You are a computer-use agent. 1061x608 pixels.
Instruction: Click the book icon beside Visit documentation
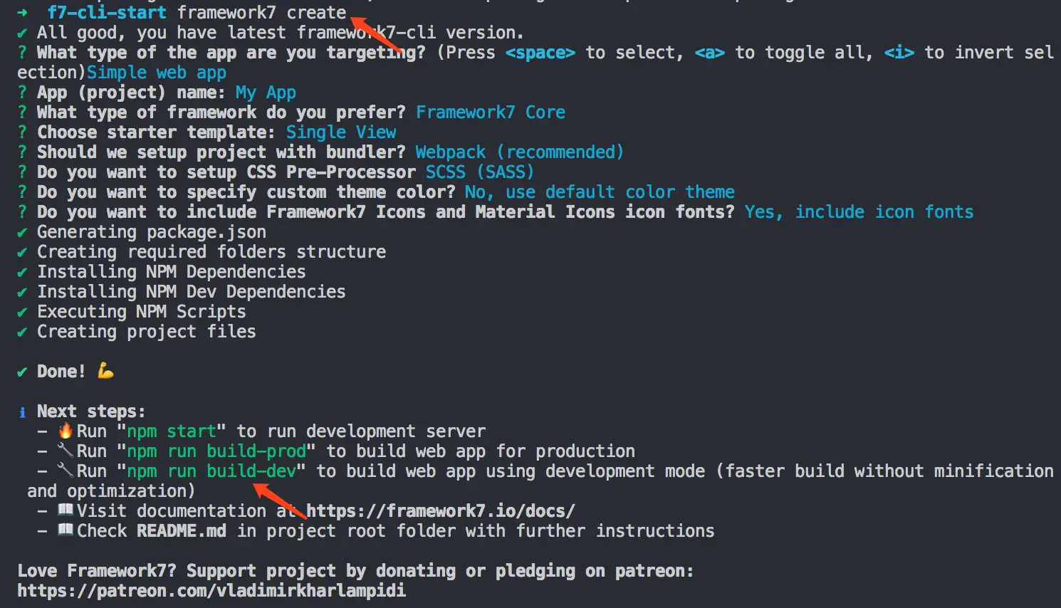(66, 510)
